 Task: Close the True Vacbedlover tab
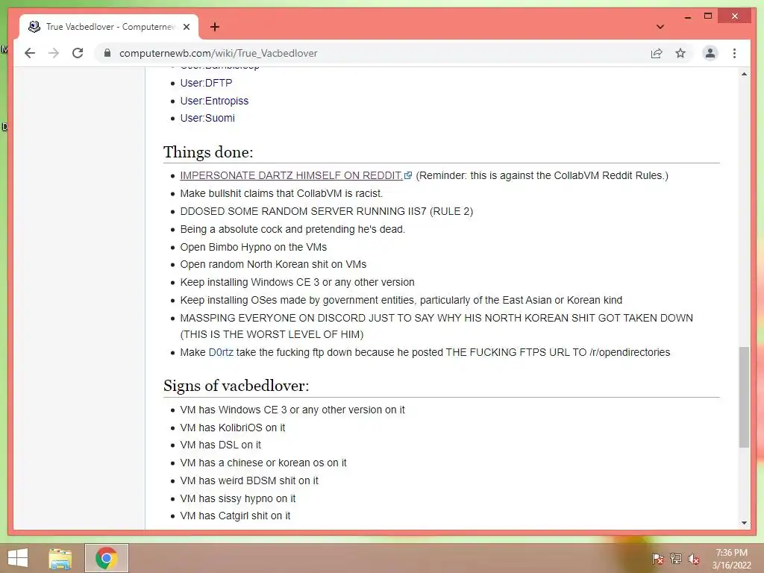click(187, 27)
